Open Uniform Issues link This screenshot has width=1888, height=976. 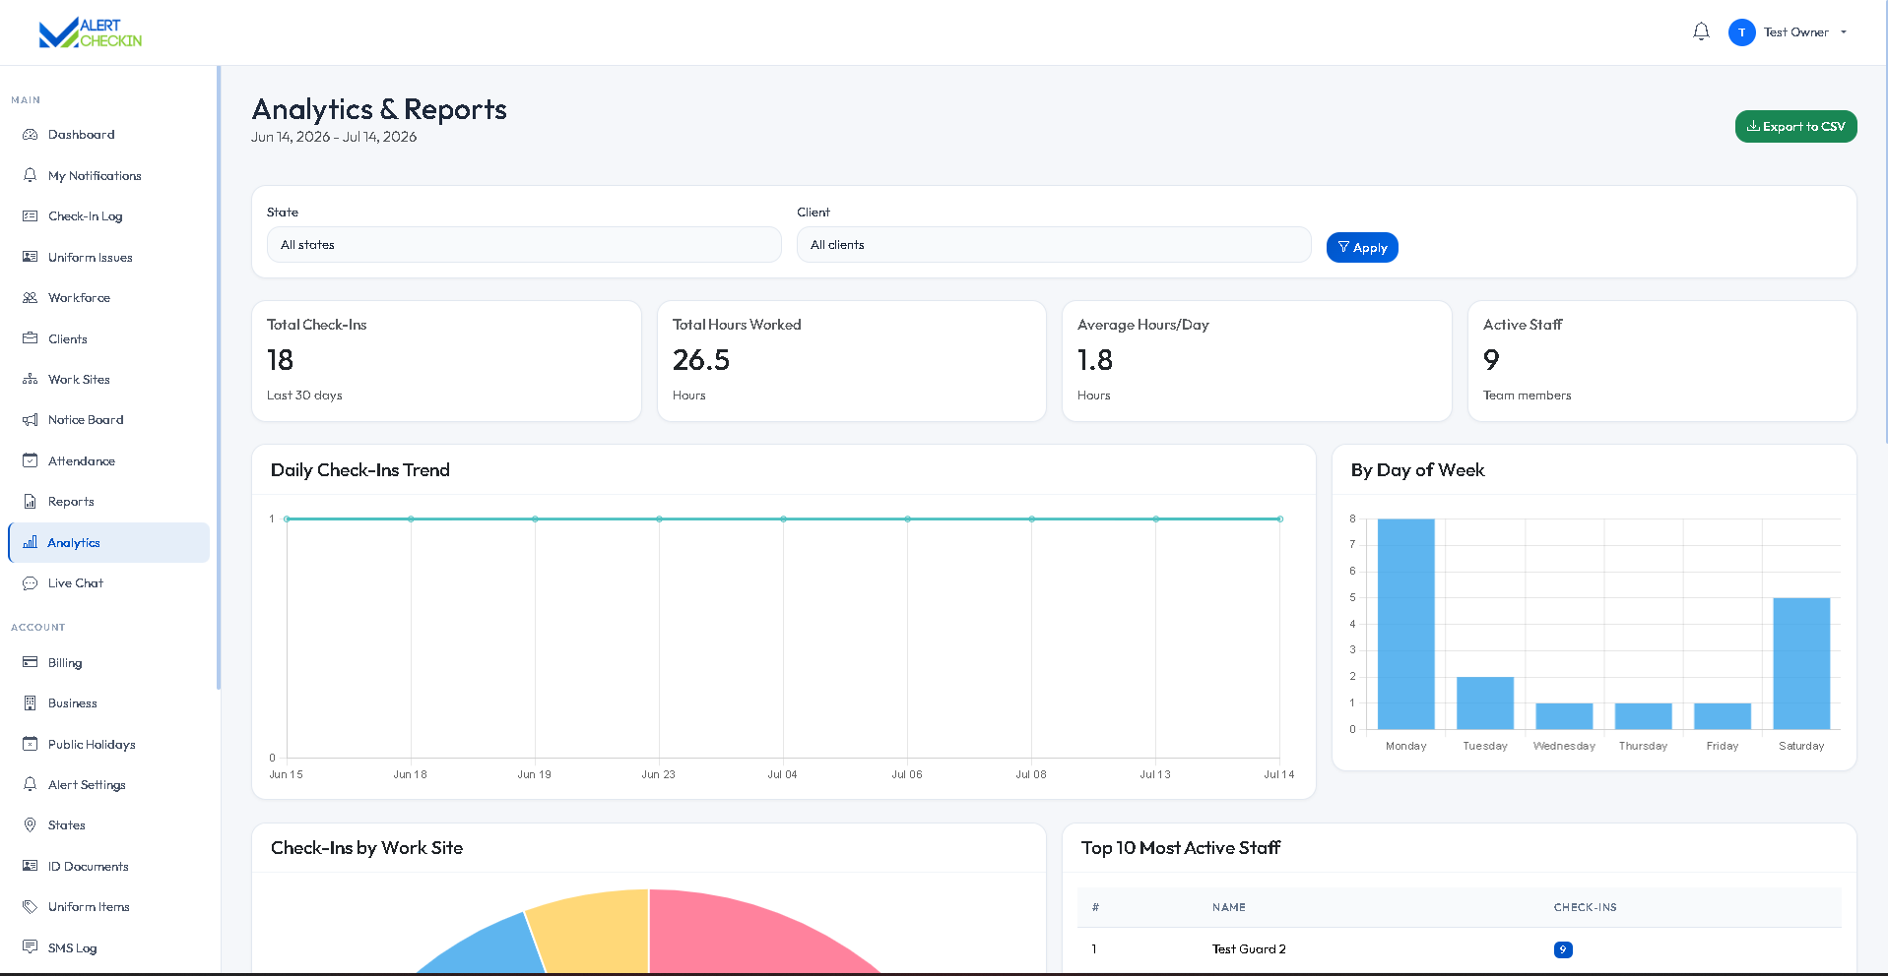point(90,258)
